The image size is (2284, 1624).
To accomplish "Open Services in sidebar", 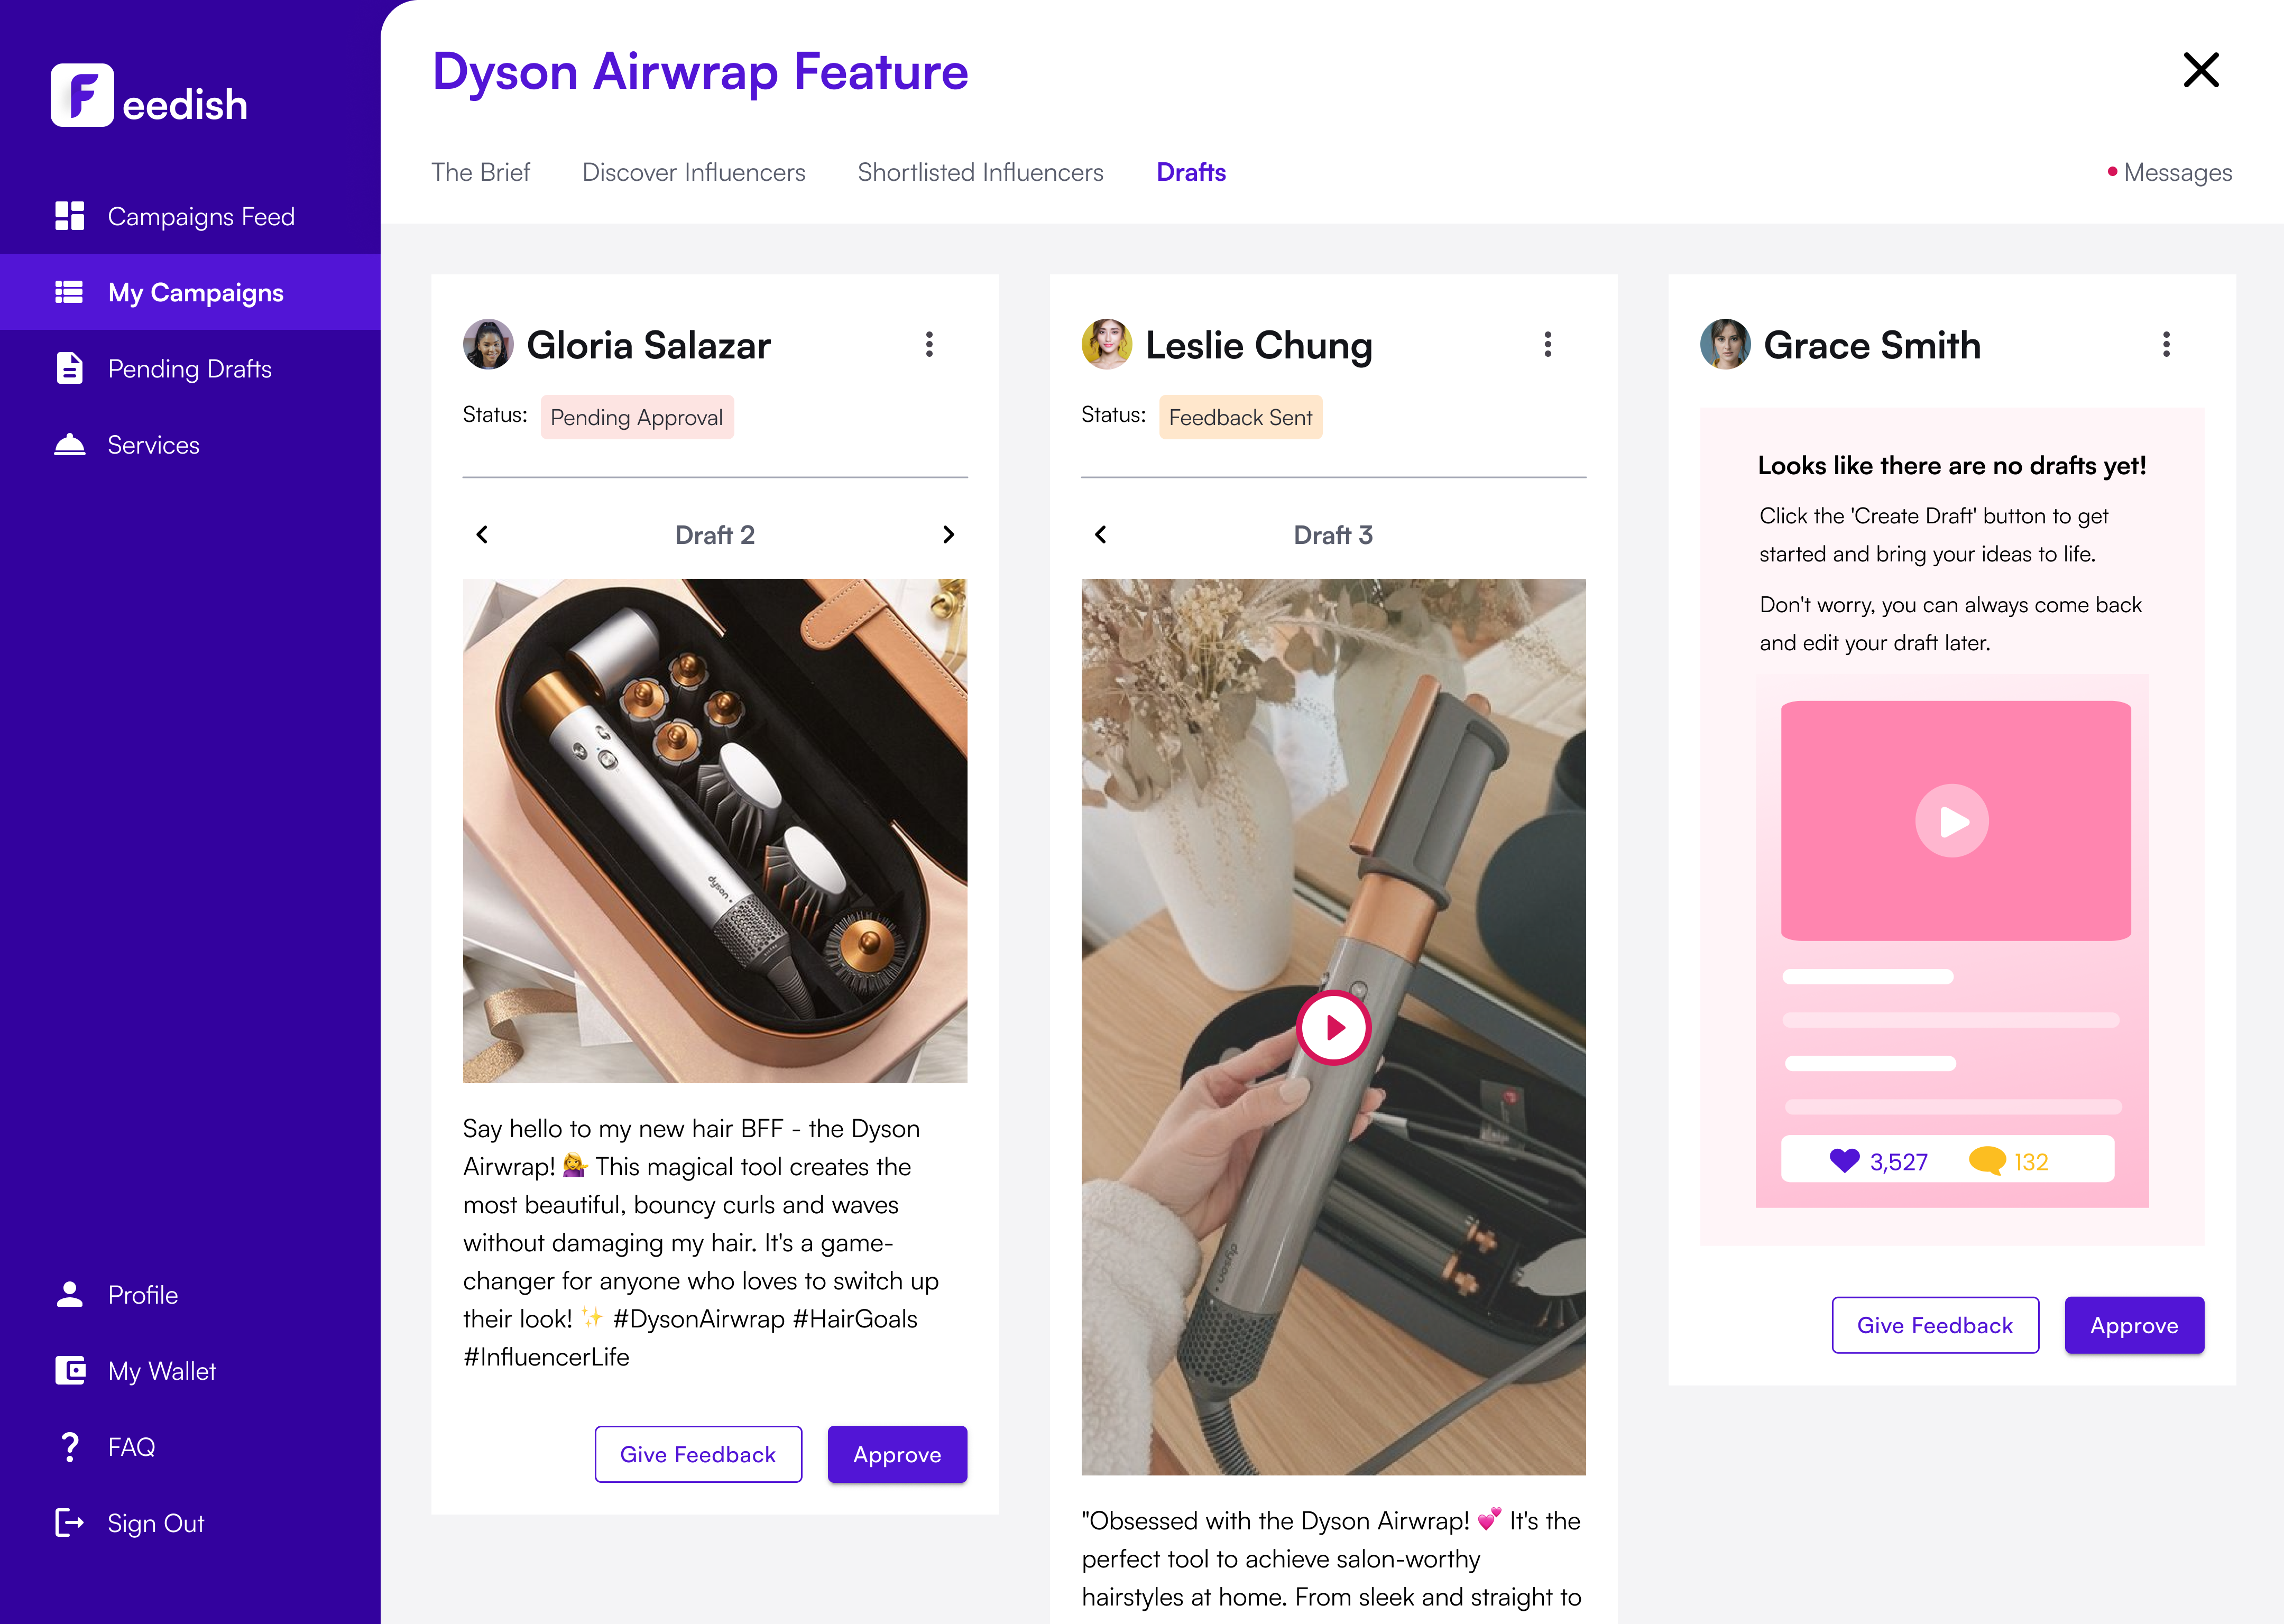I will [x=190, y=444].
